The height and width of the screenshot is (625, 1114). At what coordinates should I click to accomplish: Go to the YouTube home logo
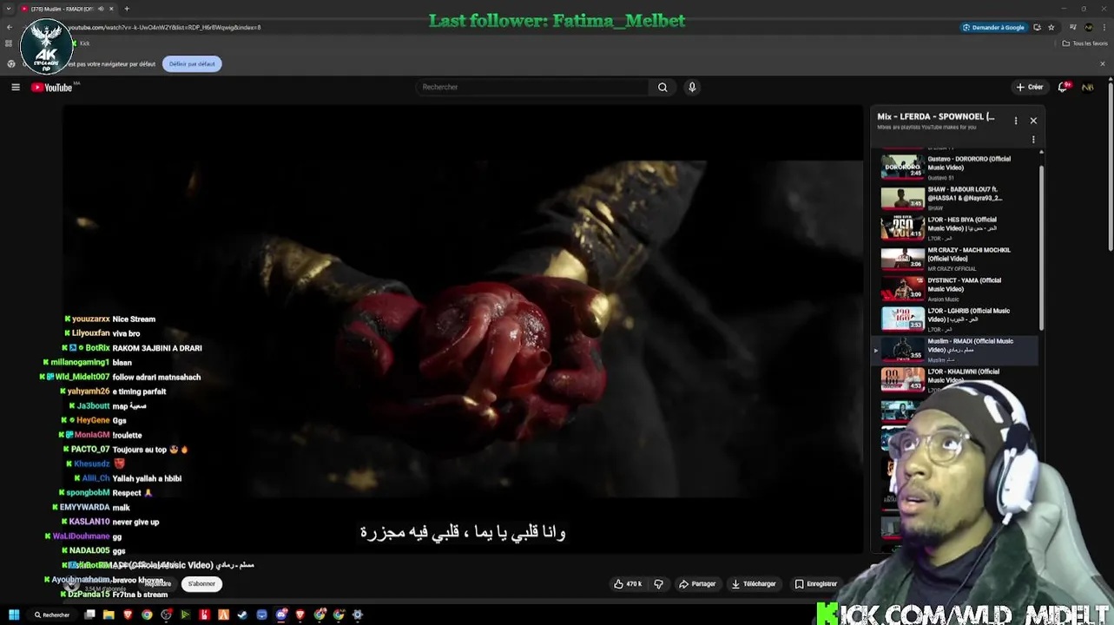(52, 87)
